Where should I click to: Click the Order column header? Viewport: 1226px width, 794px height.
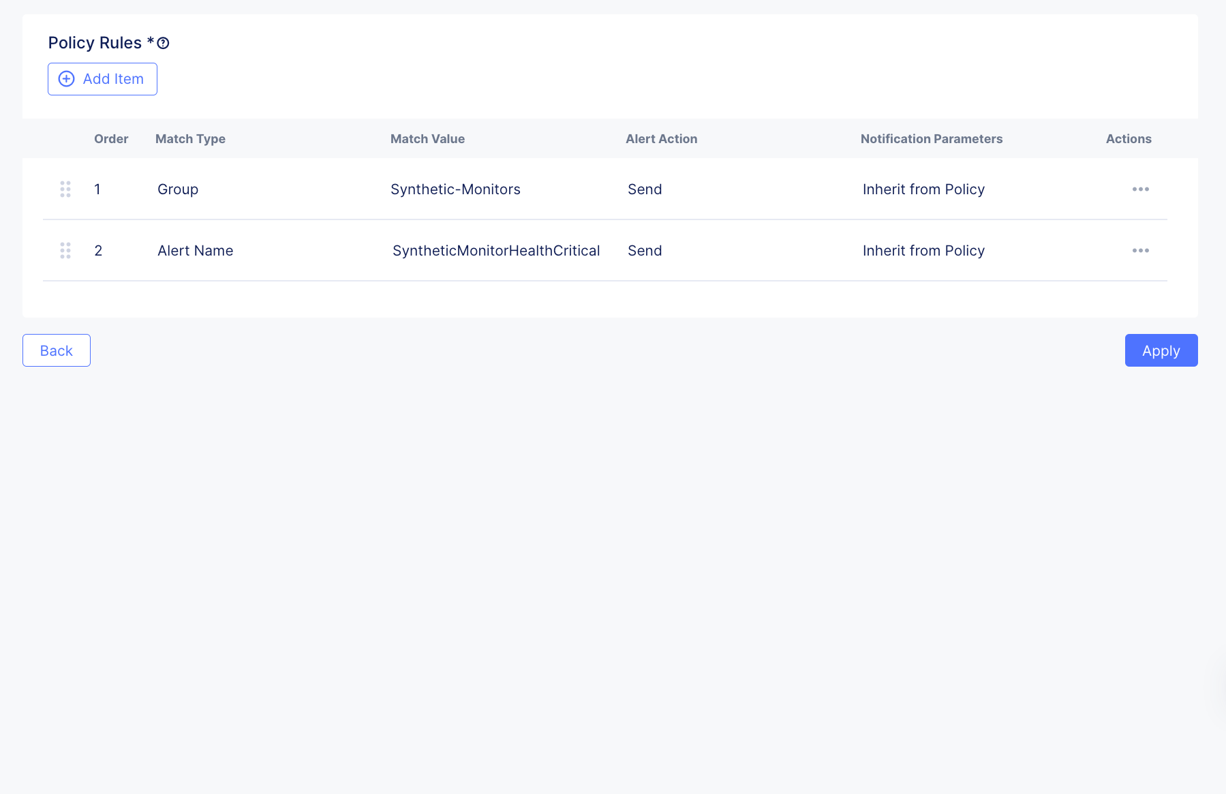(x=111, y=139)
